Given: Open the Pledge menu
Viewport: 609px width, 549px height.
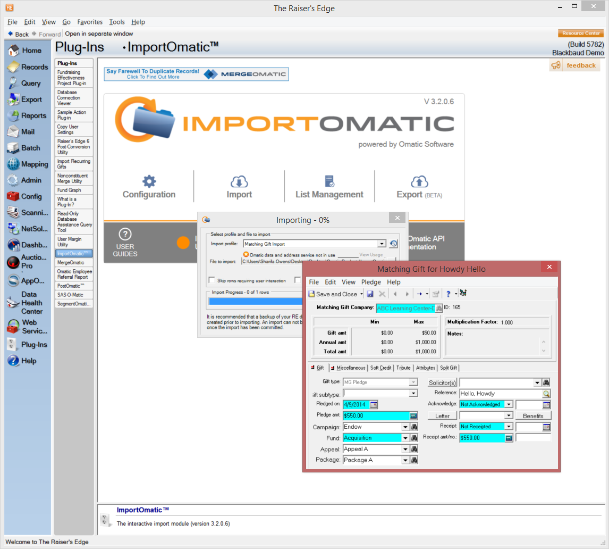Looking at the screenshot, I should click(371, 282).
